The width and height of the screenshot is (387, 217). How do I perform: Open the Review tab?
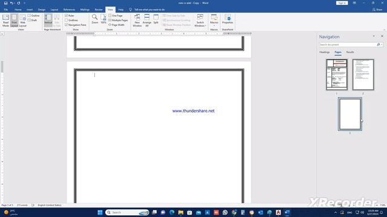pos(99,10)
